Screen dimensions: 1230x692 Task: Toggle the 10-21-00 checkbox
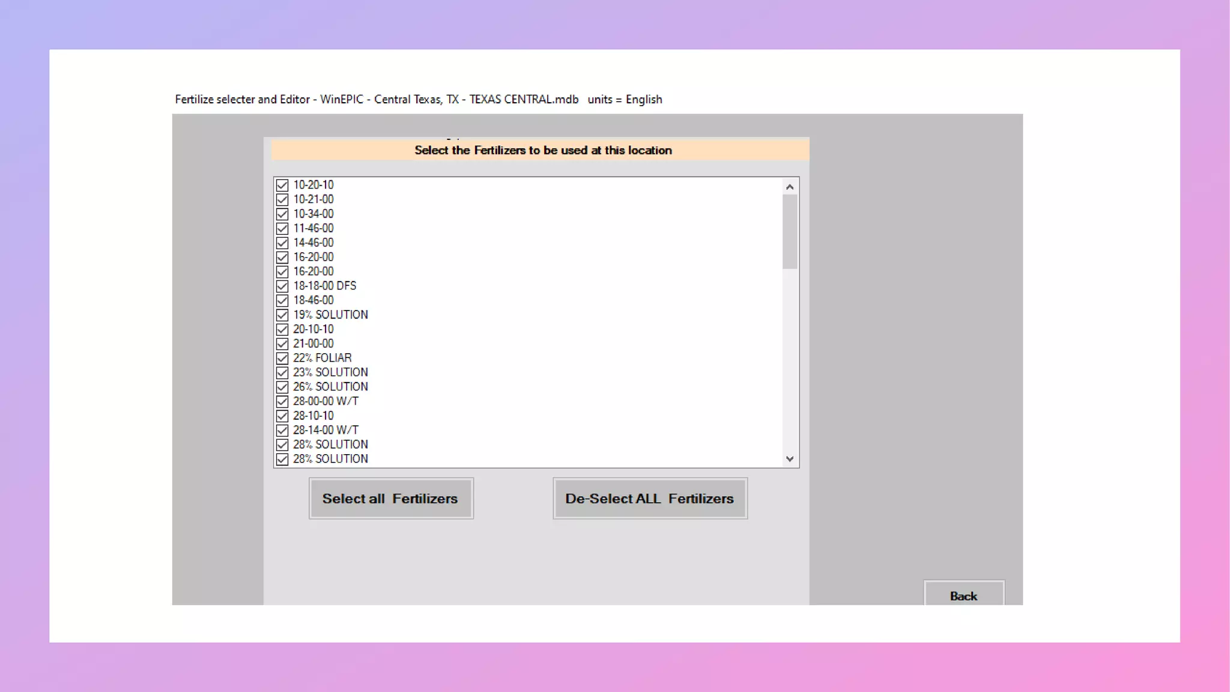pyautogui.click(x=282, y=199)
